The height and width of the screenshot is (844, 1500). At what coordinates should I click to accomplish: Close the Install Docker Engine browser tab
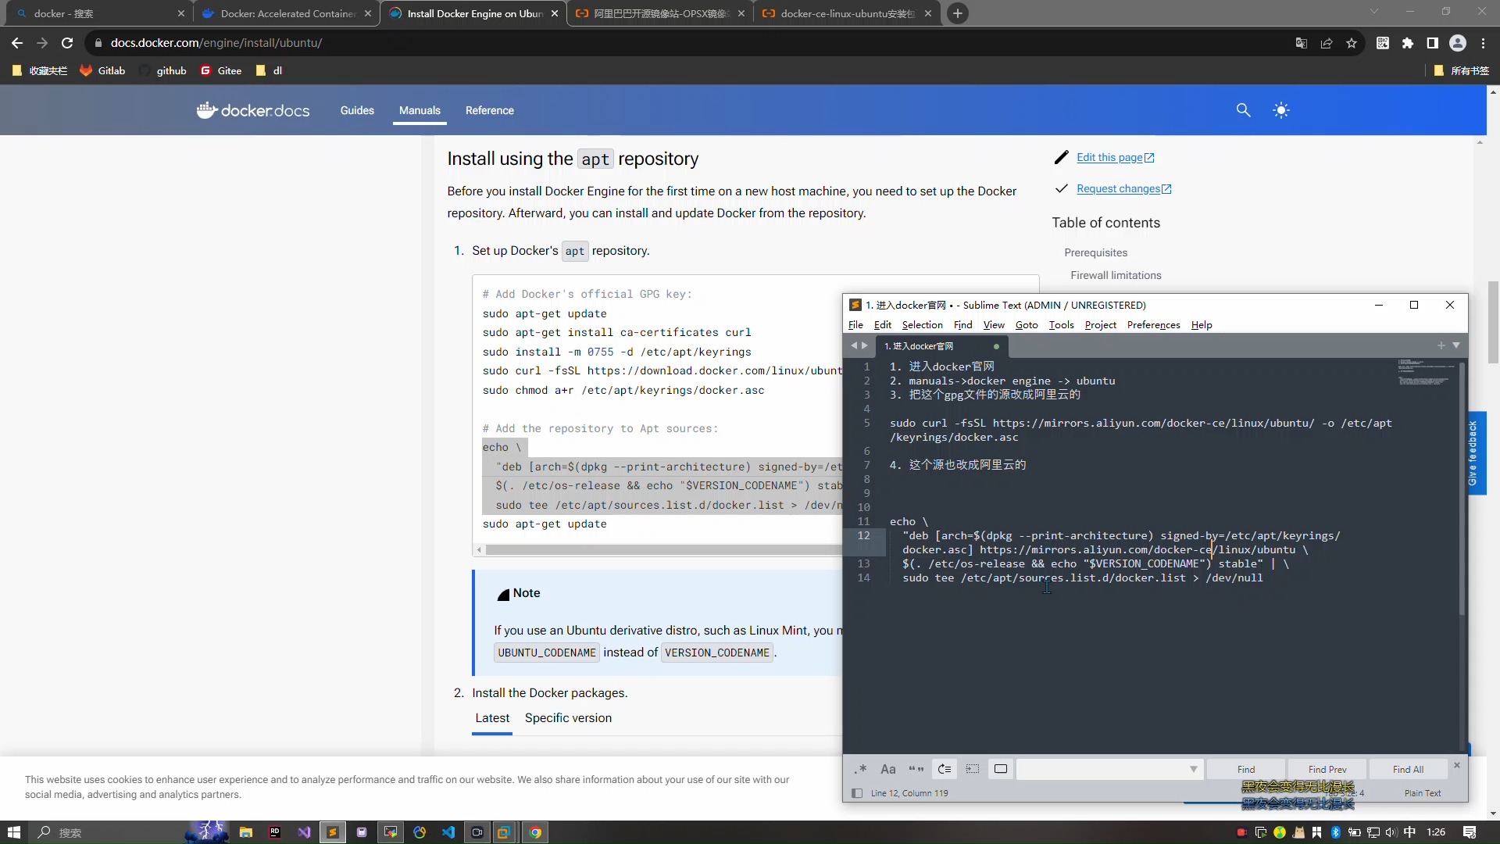[x=555, y=13]
